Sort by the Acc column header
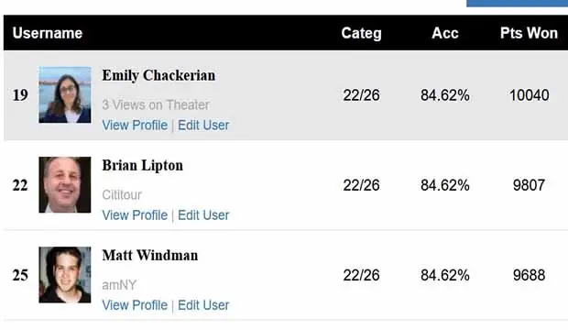The height and width of the screenshot is (330, 568). [x=445, y=33]
